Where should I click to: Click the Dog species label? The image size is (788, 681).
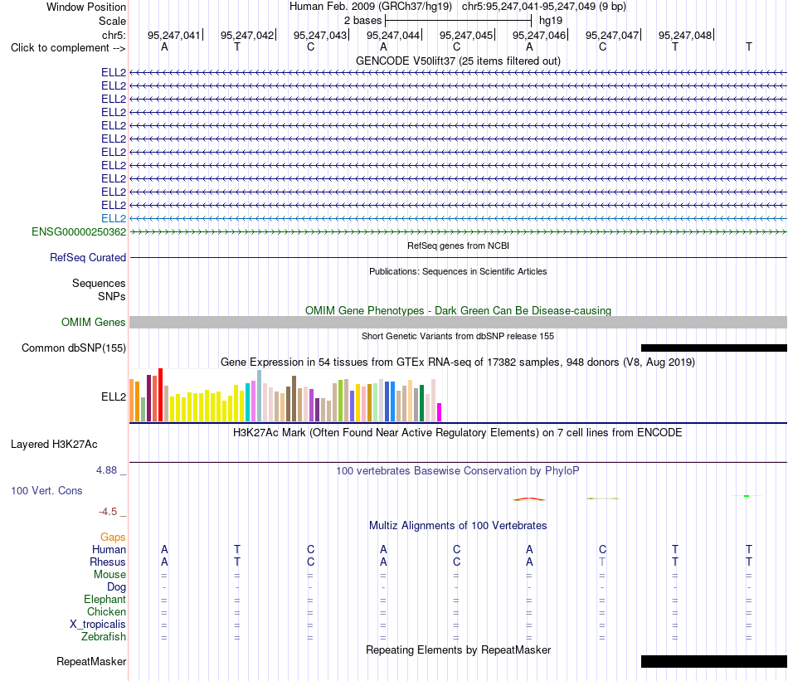pyautogui.click(x=116, y=587)
